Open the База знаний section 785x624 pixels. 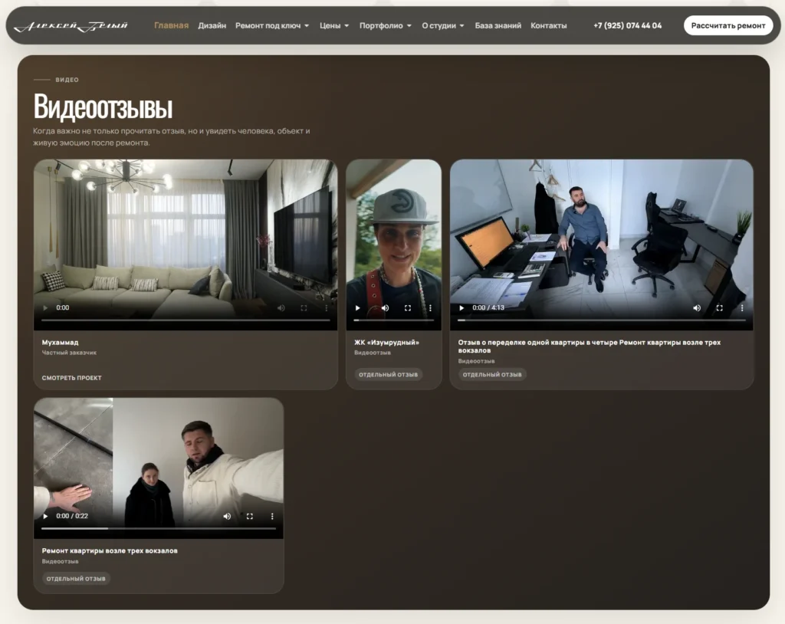pyautogui.click(x=498, y=25)
